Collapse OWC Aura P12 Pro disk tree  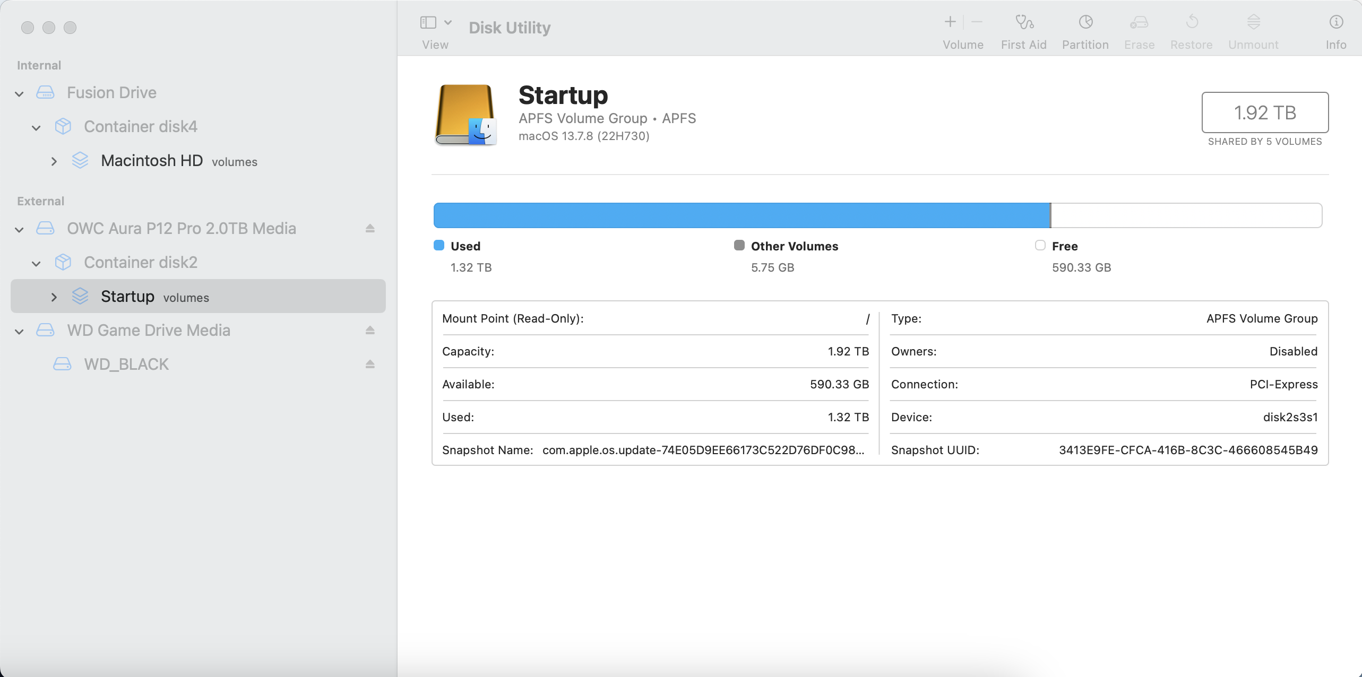(20, 230)
